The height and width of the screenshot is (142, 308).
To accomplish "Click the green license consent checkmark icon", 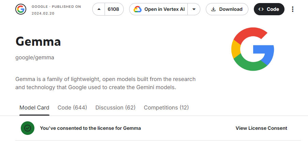I will click(x=28, y=128).
